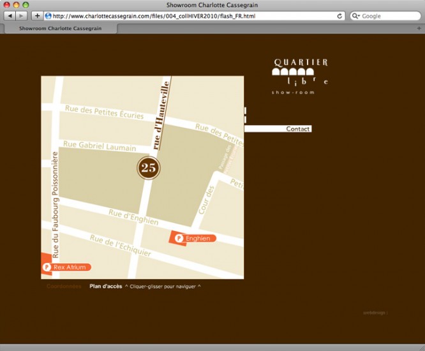Viewport: 425px width, 351px height.
Task: Select the URL address field
Action: point(194,16)
